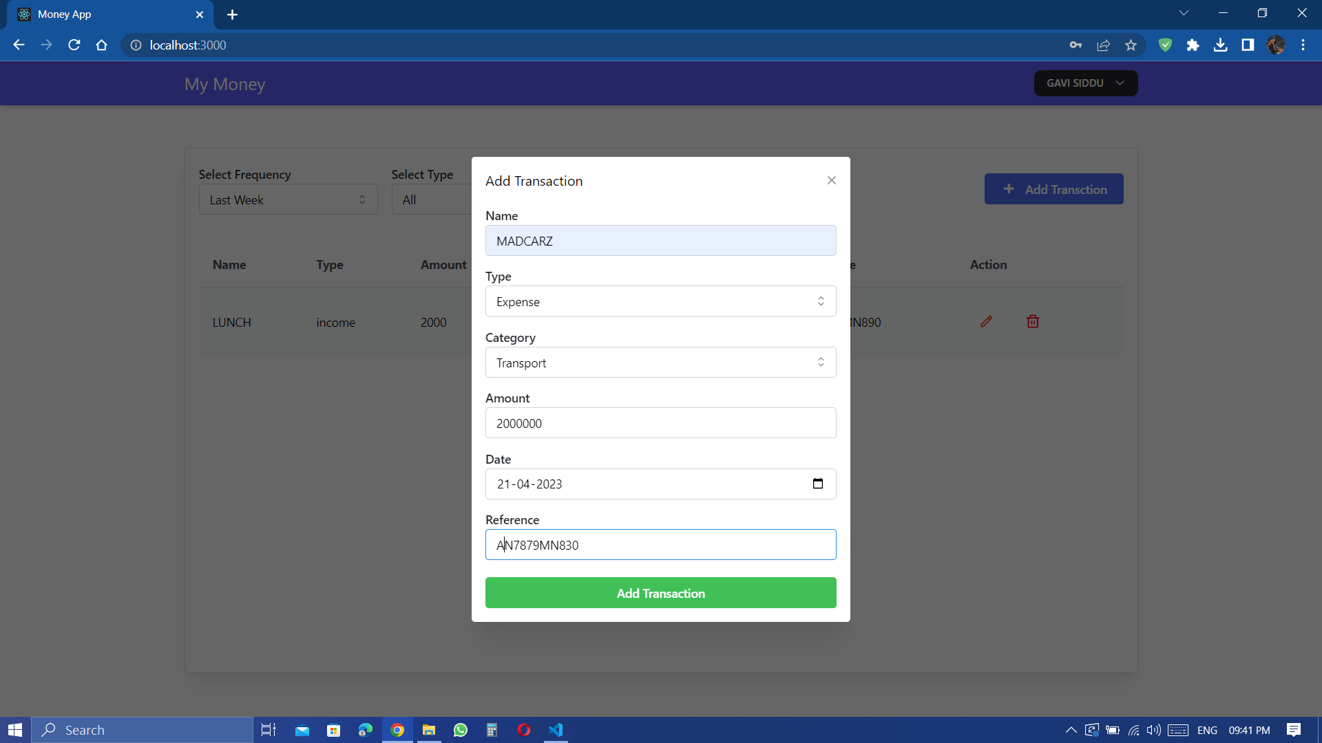This screenshot has width=1322, height=743.
Task: Delete the LUNCH transaction using trash icon
Action: pyautogui.click(x=1032, y=321)
